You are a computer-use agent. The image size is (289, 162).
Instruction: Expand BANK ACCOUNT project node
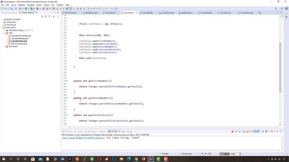click(x=2, y=19)
